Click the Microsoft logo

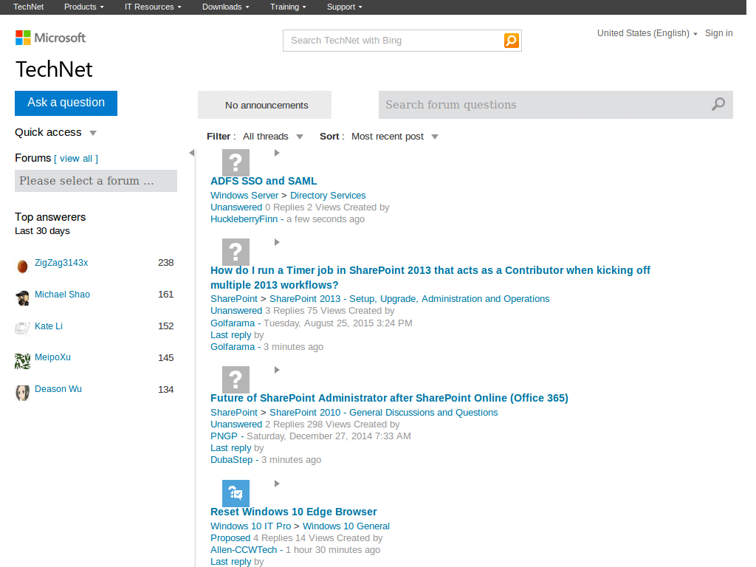coord(49,37)
